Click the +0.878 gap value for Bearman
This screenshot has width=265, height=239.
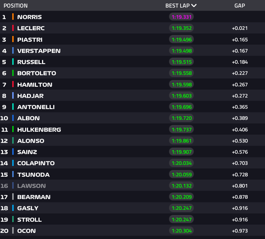coord(240,197)
